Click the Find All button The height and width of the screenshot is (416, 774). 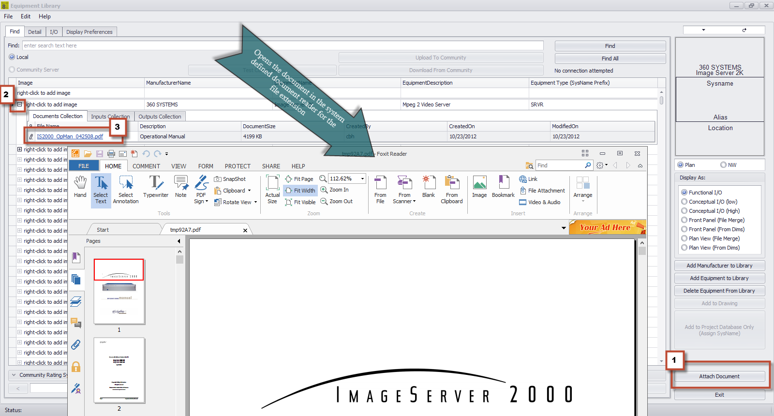[x=610, y=59]
